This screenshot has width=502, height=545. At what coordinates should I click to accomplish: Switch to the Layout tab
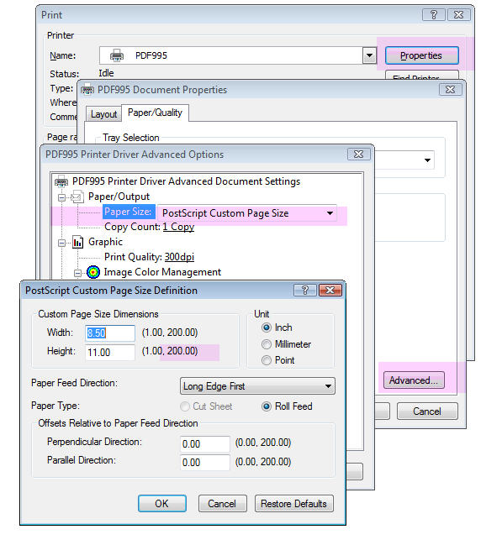pyautogui.click(x=103, y=114)
